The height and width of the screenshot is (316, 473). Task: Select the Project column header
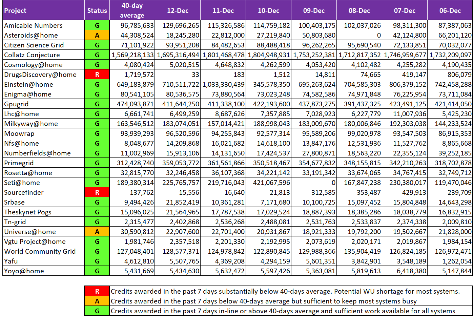pos(44,10)
